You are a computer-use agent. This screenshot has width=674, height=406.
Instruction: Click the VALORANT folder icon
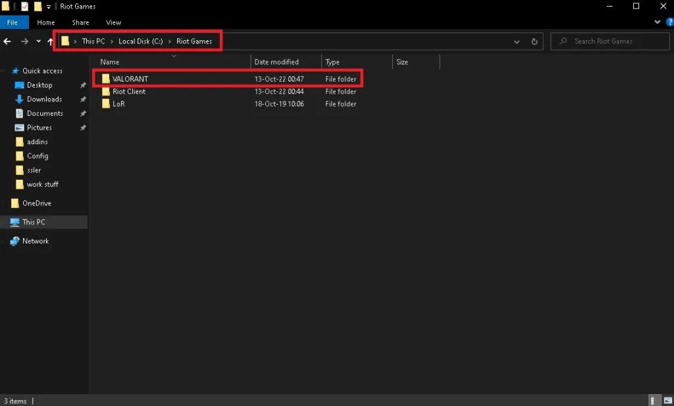point(106,78)
